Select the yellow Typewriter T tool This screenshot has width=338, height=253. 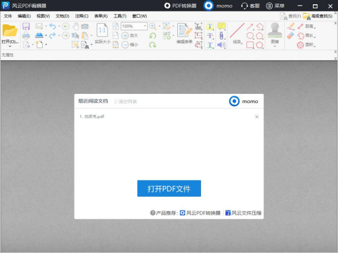(210, 26)
